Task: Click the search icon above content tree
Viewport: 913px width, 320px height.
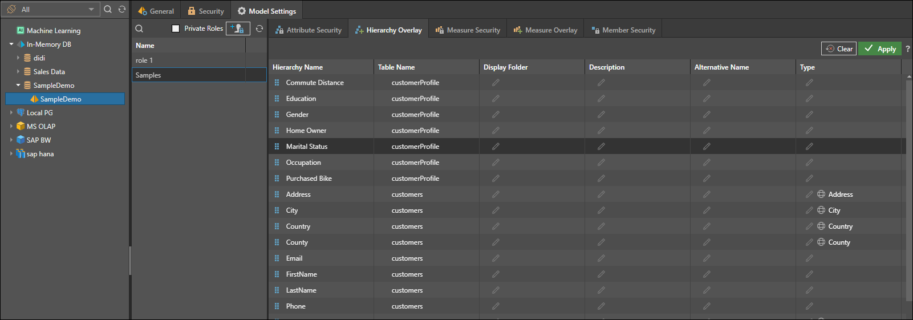Action: pyautogui.click(x=108, y=9)
